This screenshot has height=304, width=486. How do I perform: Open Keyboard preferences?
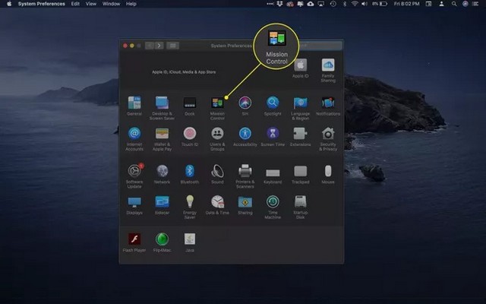(x=273, y=176)
